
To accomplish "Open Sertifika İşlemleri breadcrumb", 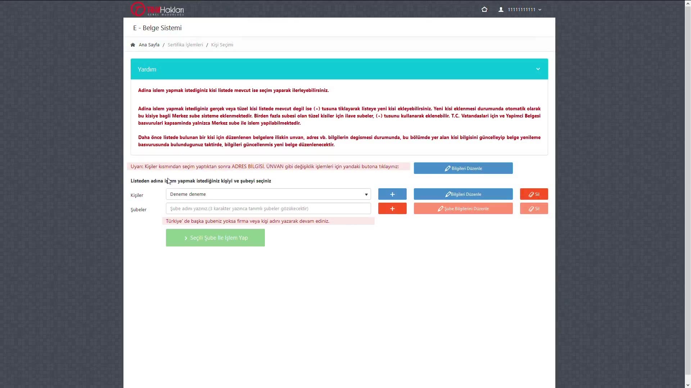I will click(x=185, y=45).
